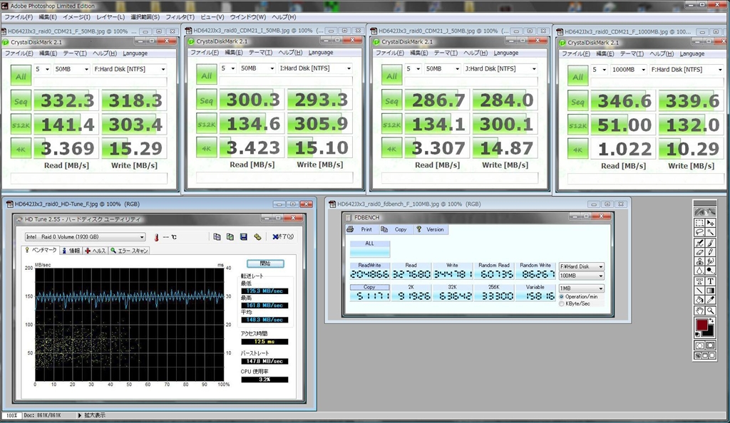Click the 開始 button in HD Tune
The height and width of the screenshot is (423, 730).
pyautogui.click(x=264, y=263)
